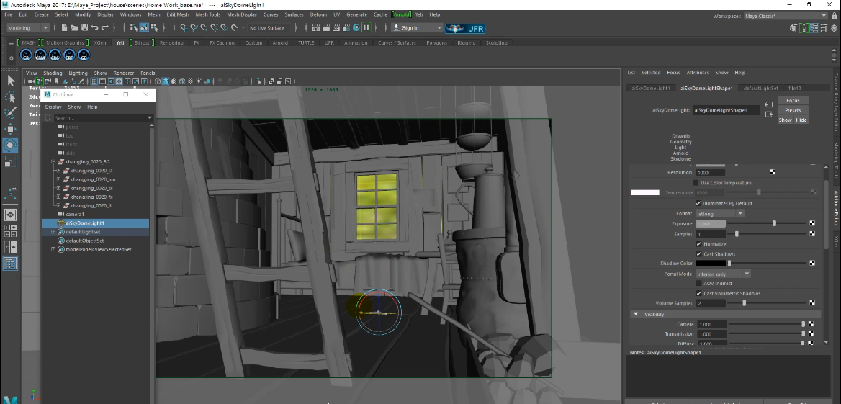Select the arrow Select tool
841x404 pixels.
pyautogui.click(x=11, y=81)
